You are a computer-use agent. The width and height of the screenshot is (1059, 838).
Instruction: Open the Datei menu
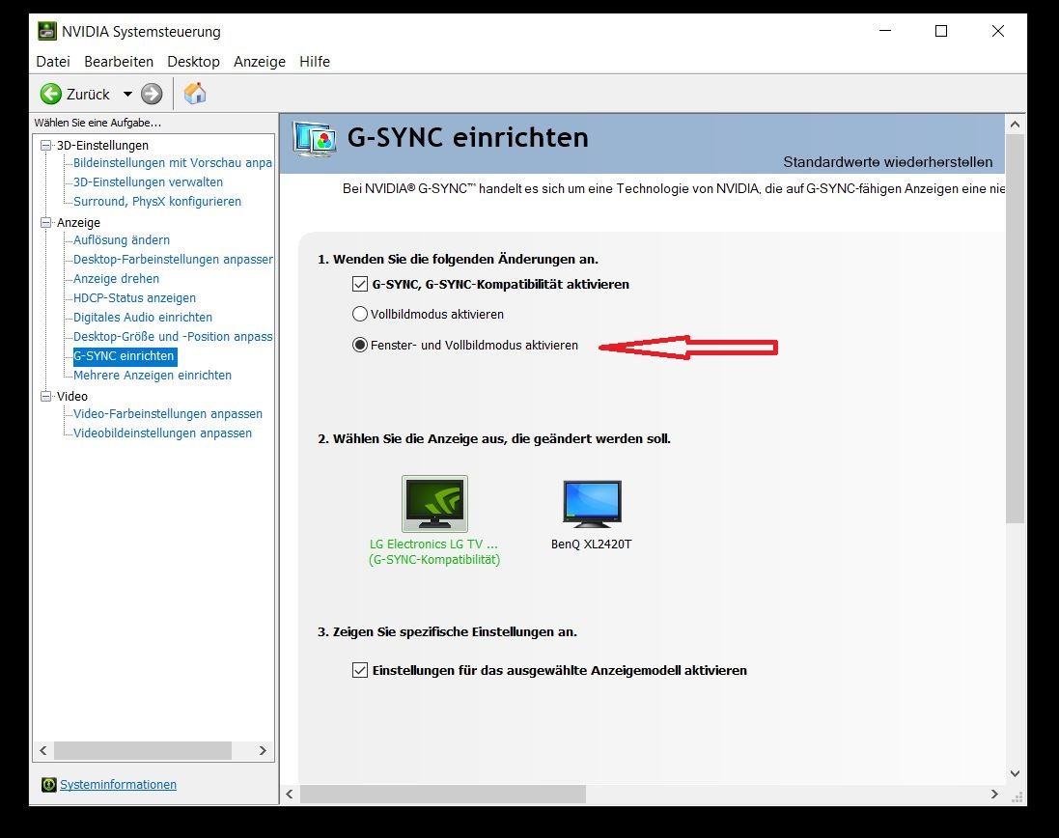(53, 62)
